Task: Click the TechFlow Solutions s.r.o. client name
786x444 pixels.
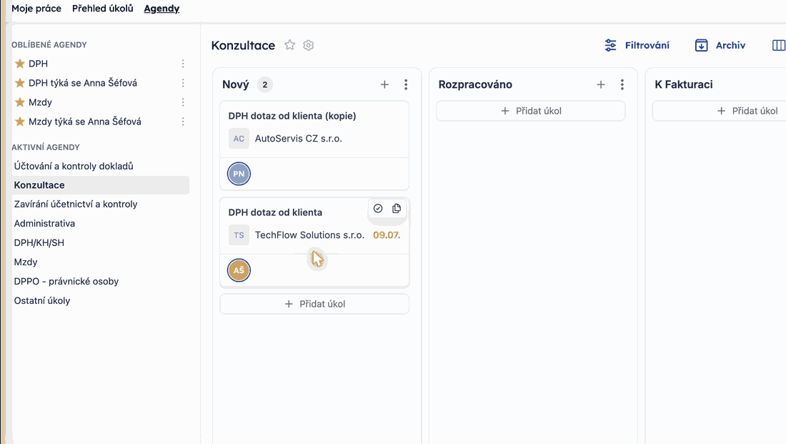Action: tap(309, 235)
